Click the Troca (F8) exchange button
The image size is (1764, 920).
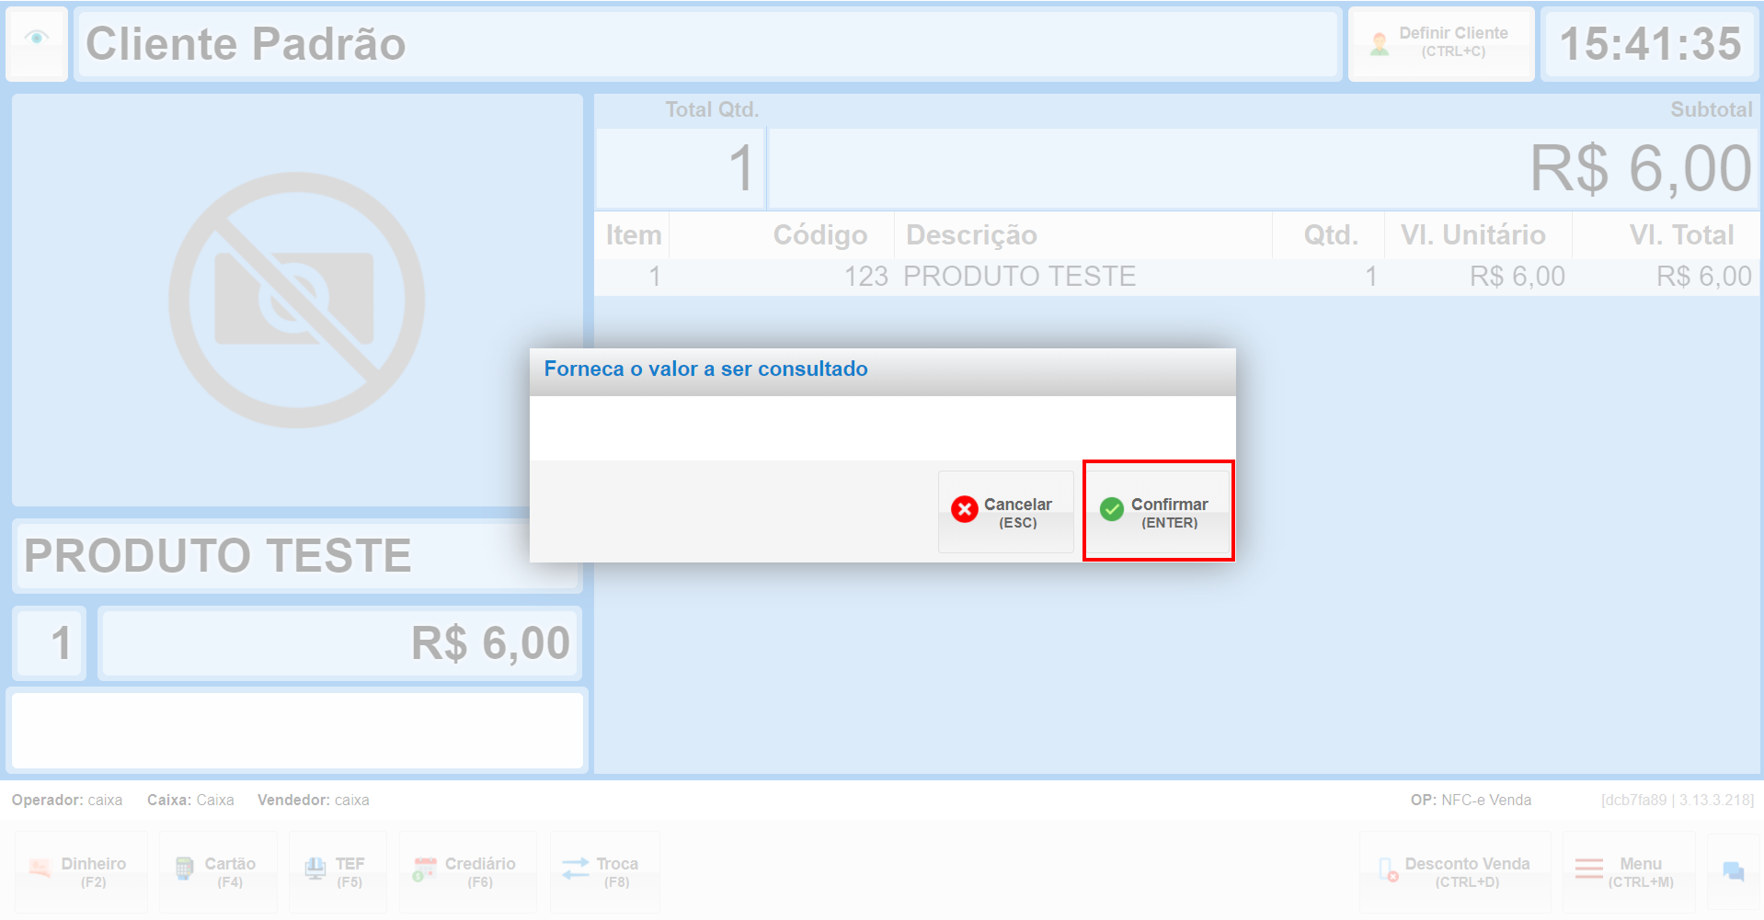pos(605,872)
